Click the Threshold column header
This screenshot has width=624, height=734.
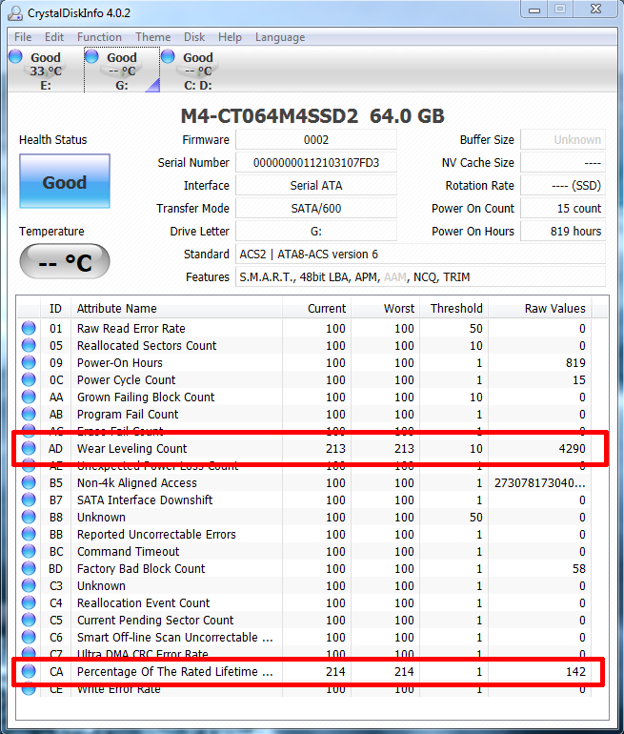click(453, 309)
